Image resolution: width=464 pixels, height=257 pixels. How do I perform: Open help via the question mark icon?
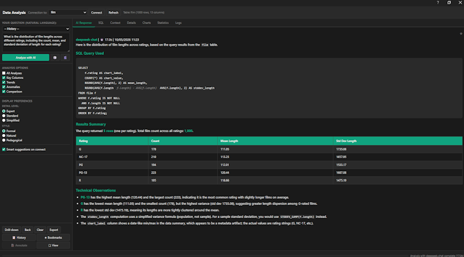(x=437, y=2)
